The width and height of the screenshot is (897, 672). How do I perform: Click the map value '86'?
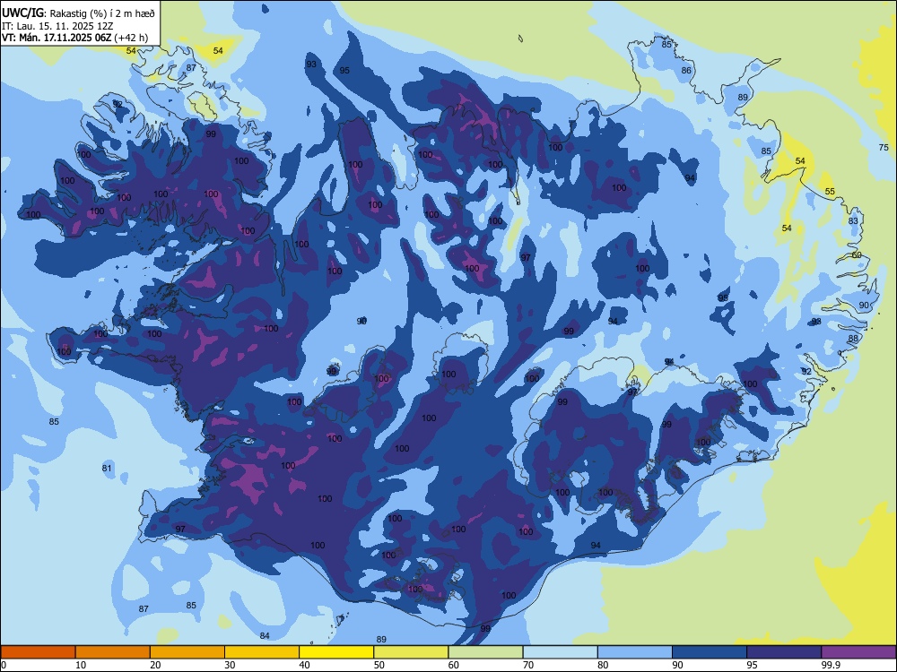coord(686,70)
